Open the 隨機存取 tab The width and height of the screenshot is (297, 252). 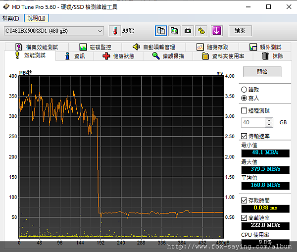coord(212,47)
